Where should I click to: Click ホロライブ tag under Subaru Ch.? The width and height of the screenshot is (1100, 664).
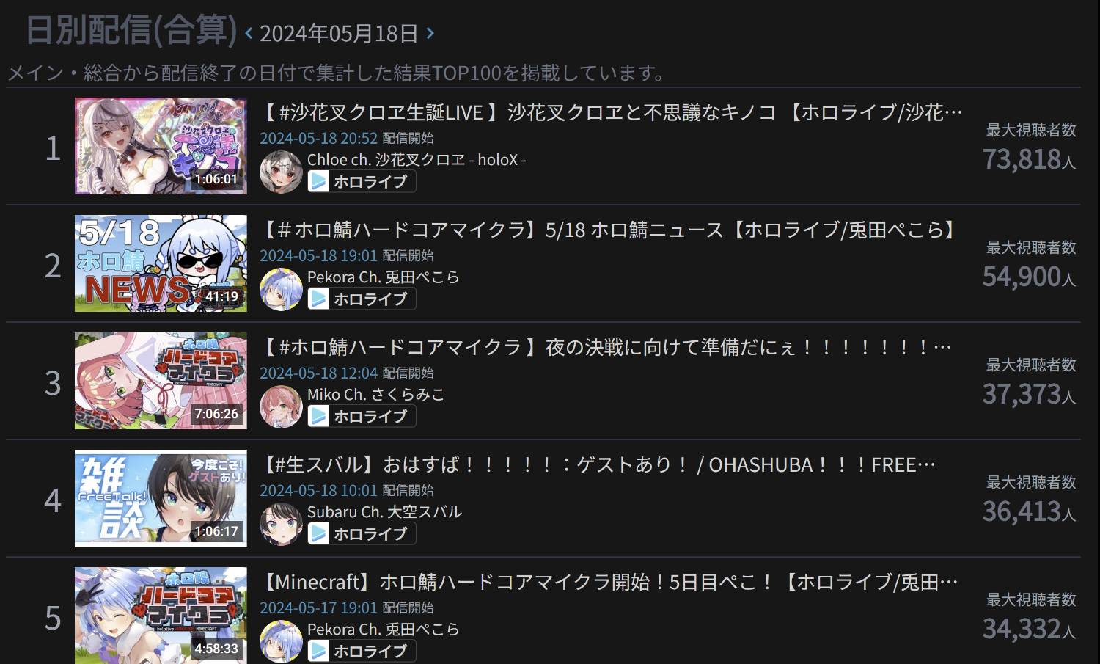coord(362,533)
